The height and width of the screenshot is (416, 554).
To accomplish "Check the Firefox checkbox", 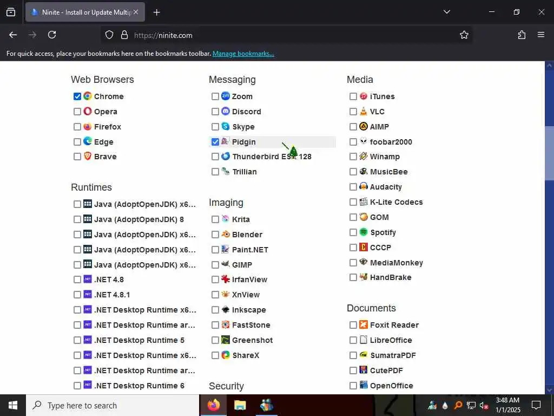I will tap(77, 127).
